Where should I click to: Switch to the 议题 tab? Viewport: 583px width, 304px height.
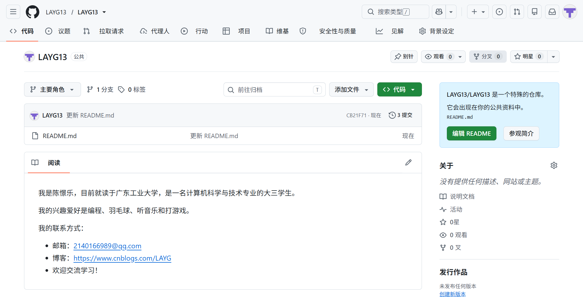click(58, 31)
